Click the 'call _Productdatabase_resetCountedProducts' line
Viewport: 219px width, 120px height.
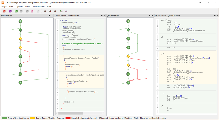coord(186,31)
